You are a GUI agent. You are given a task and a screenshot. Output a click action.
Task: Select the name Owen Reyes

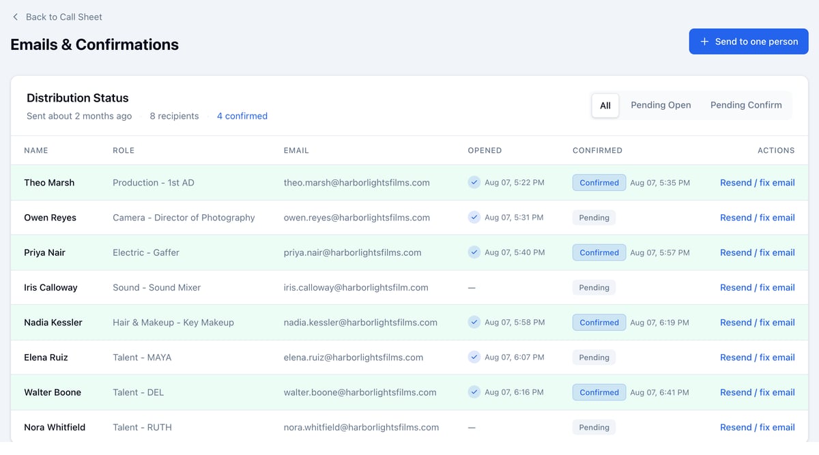click(x=50, y=218)
